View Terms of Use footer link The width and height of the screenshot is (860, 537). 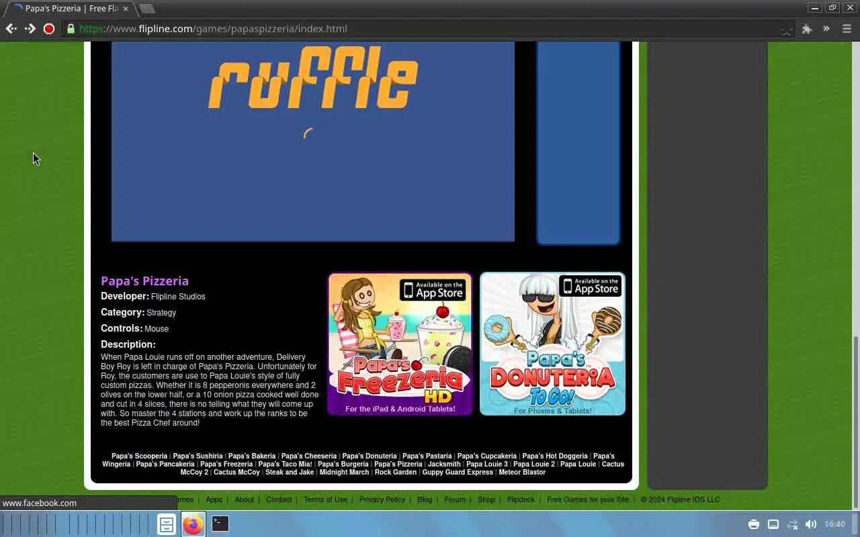coord(325,499)
